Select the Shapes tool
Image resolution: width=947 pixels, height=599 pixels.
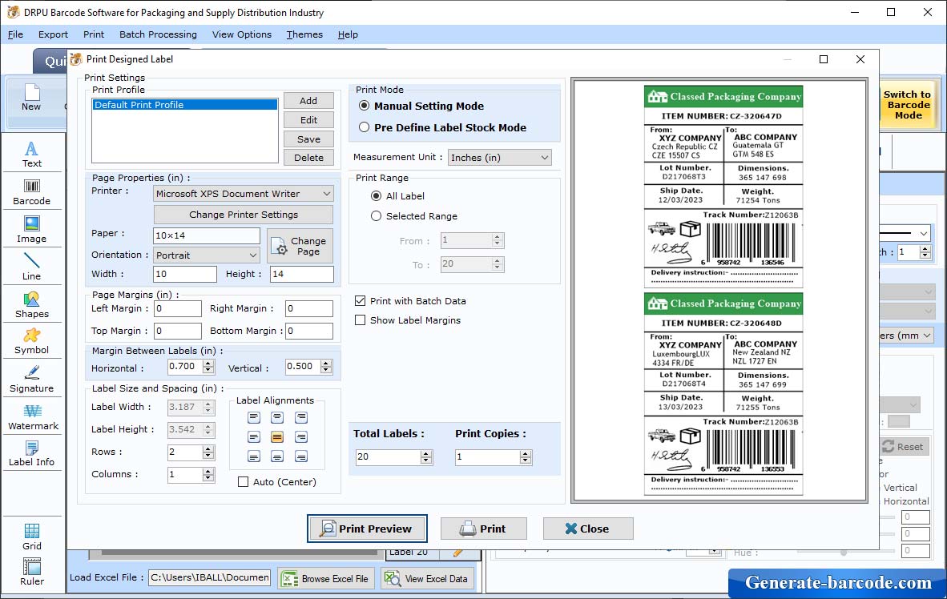31,305
